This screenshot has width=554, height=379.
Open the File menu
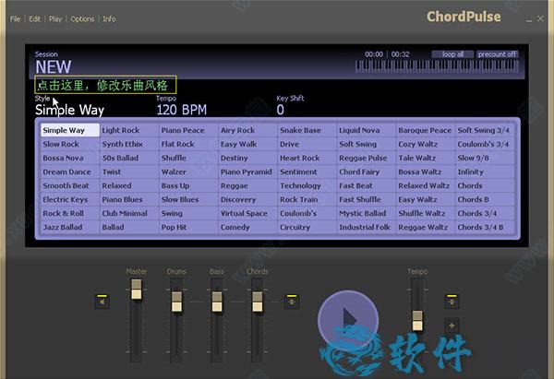click(16, 18)
